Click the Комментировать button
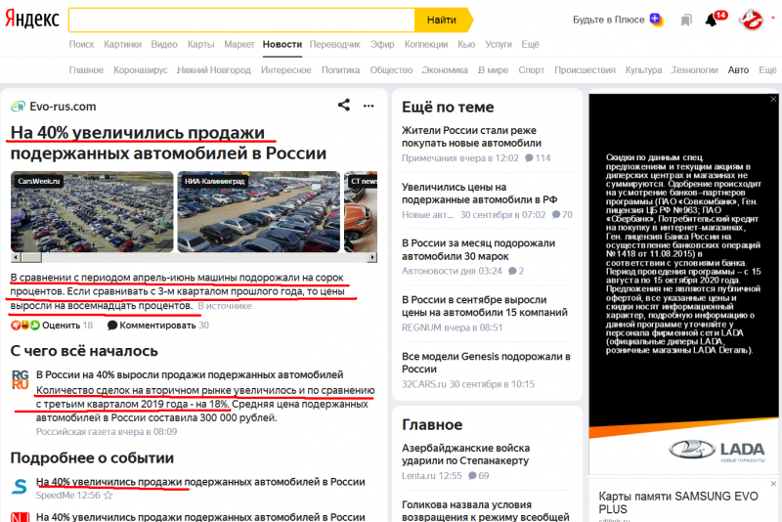The height and width of the screenshot is (522, 782). [x=157, y=326]
